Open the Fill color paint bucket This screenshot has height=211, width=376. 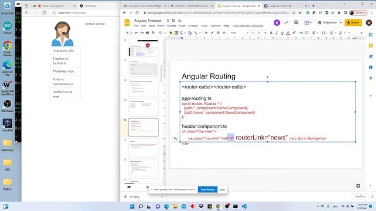click(x=206, y=33)
